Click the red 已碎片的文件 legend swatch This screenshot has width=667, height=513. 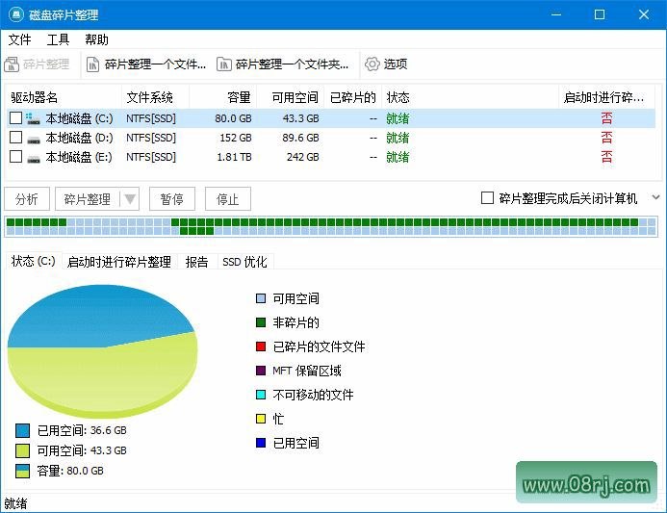(x=261, y=346)
